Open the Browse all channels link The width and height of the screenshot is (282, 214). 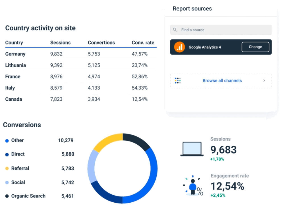[x=222, y=80]
